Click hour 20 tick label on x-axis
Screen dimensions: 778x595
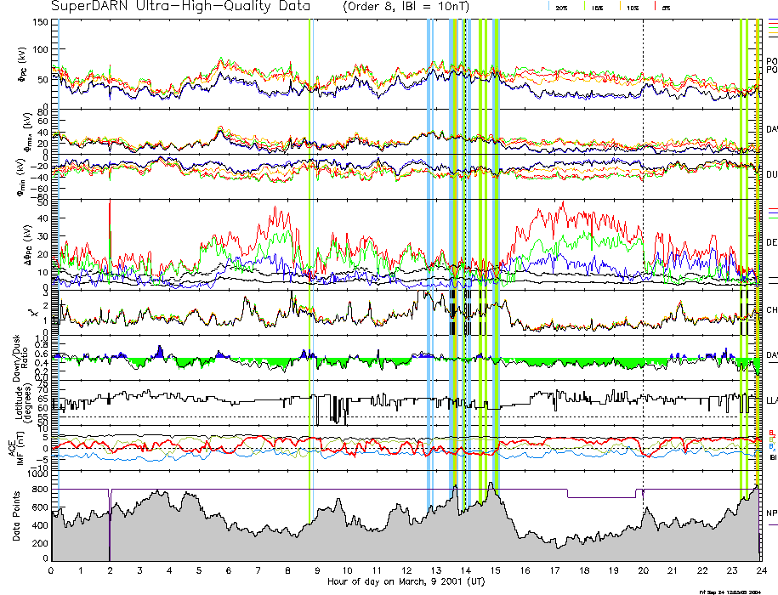(642, 570)
